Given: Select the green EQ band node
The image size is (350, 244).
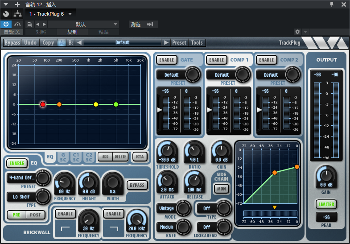Looking at the screenshot, I should click(116, 104).
